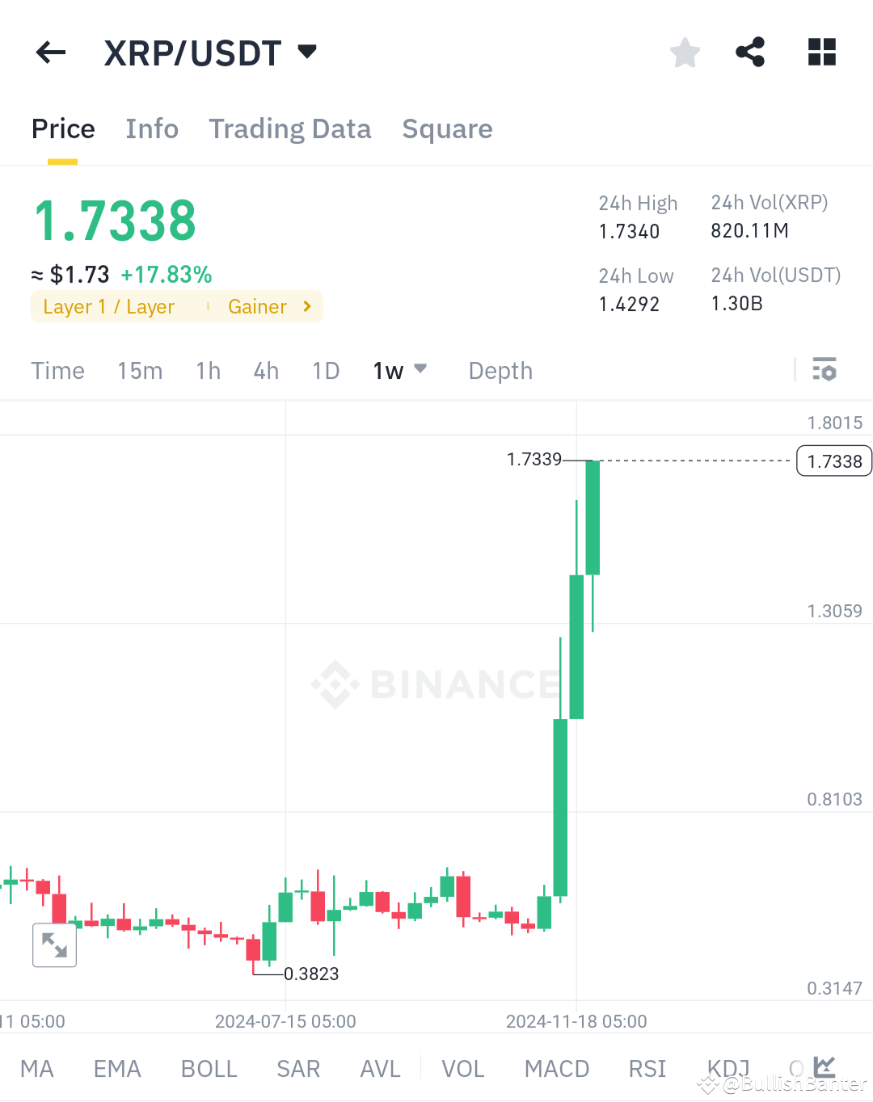Open the apps grid menu

(x=821, y=52)
